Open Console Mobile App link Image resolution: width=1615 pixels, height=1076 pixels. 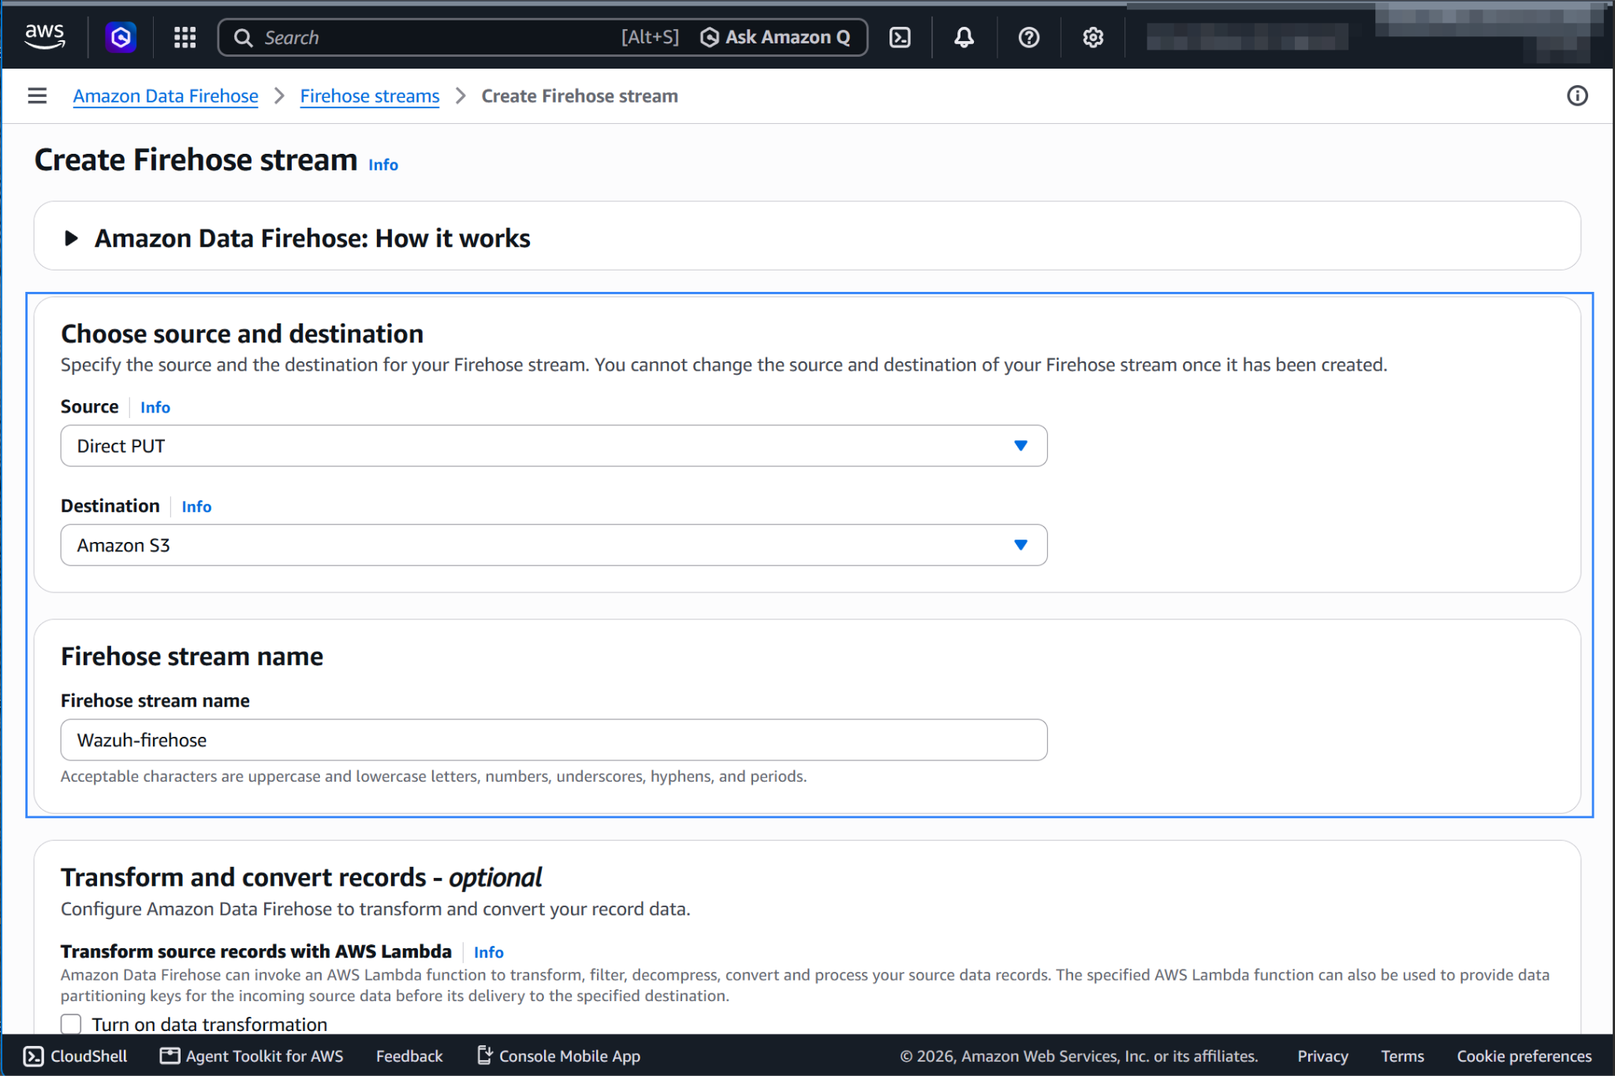[x=558, y=1055]
